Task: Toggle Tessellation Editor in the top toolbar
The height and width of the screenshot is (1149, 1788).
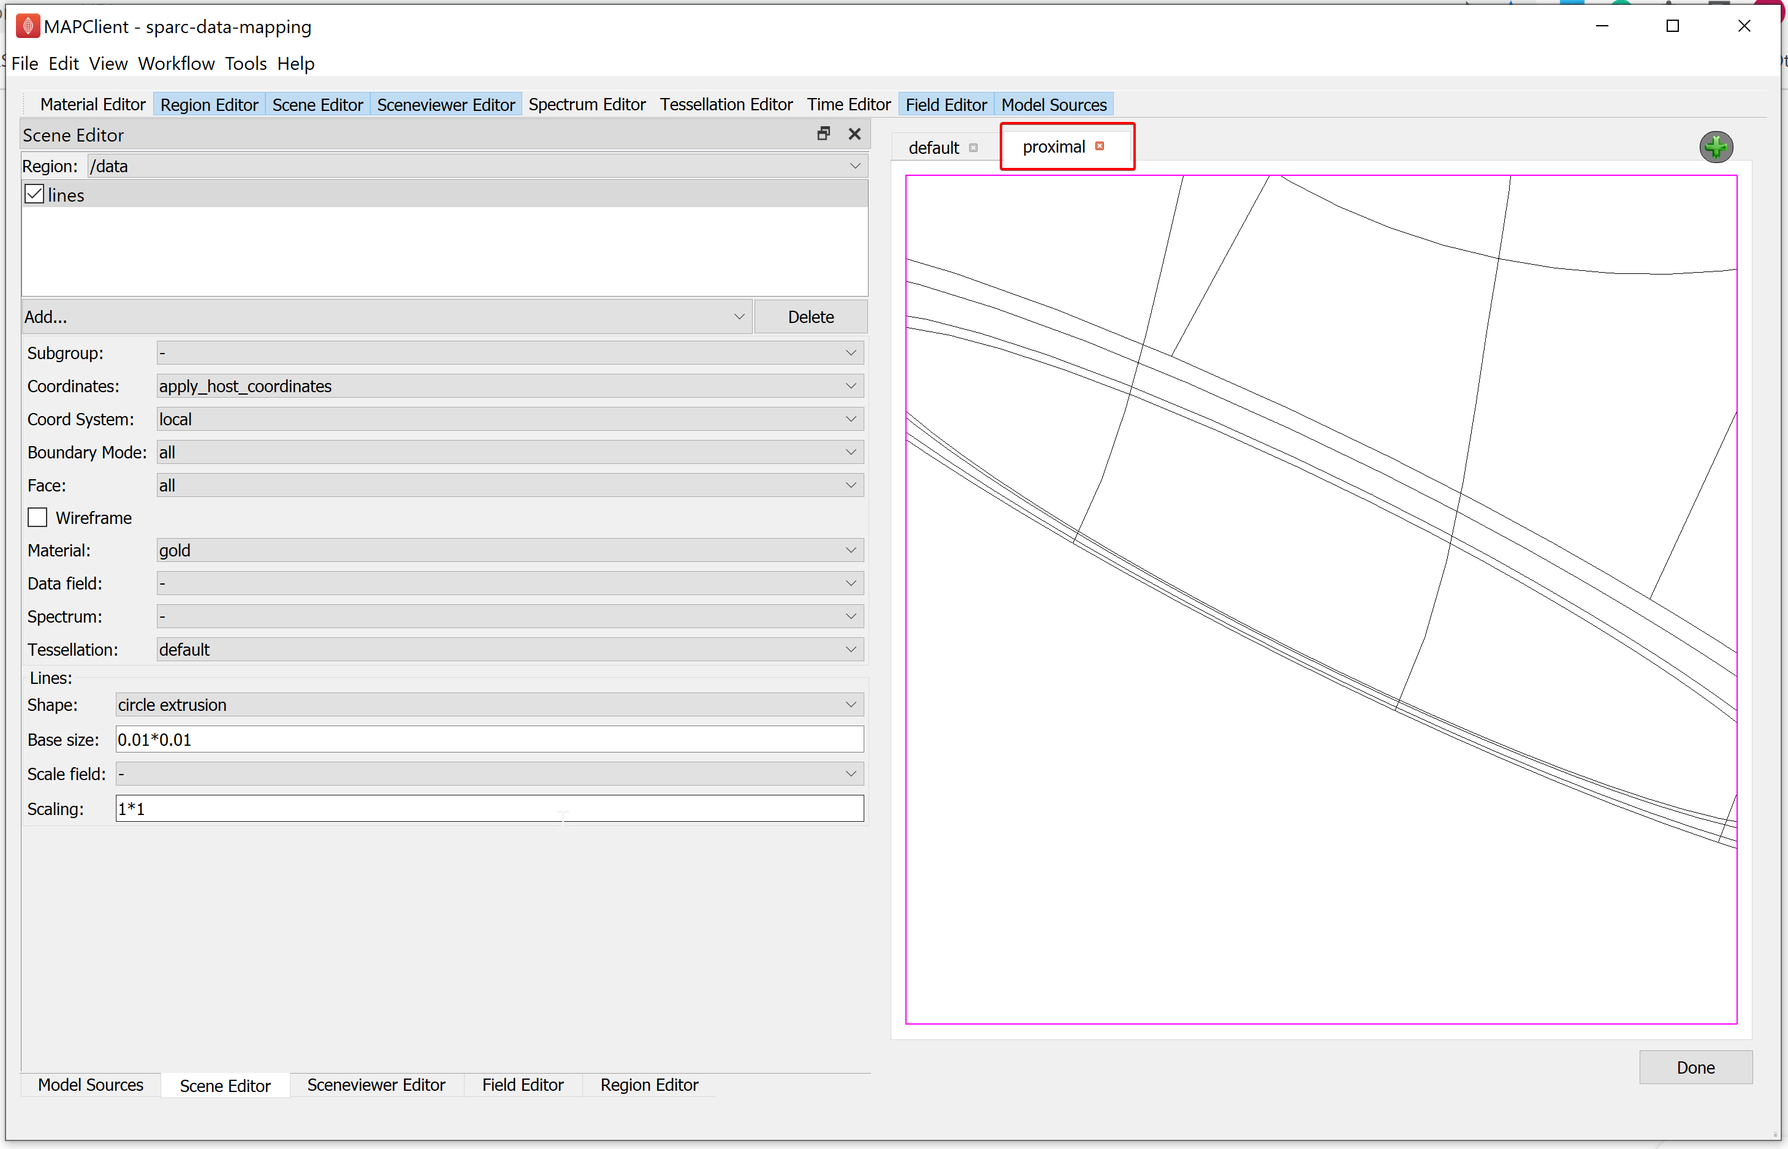Action: pyautogui.click(x=725, y=104)
